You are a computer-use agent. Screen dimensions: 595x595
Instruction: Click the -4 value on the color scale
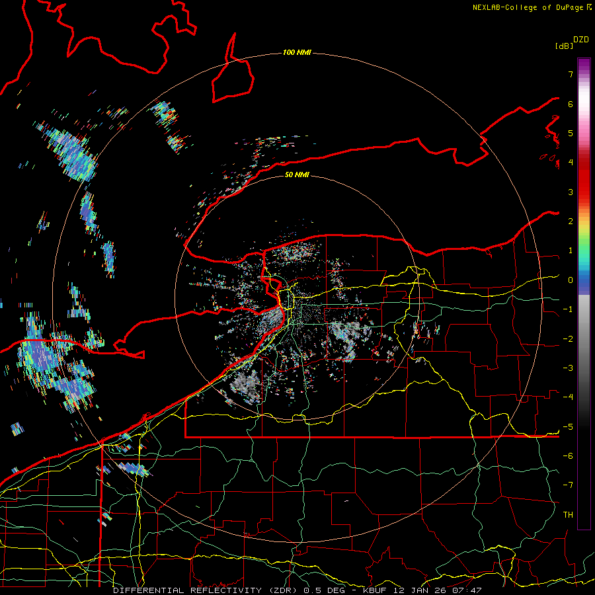coord(568,397)
